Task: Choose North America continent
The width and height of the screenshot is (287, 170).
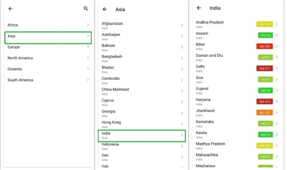Action: tap(48, 58)
